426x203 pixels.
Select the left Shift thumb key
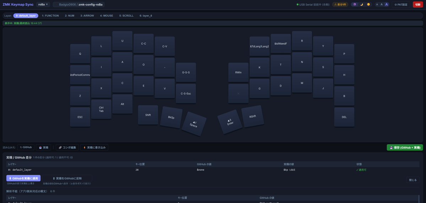click(x=148, y=115)
